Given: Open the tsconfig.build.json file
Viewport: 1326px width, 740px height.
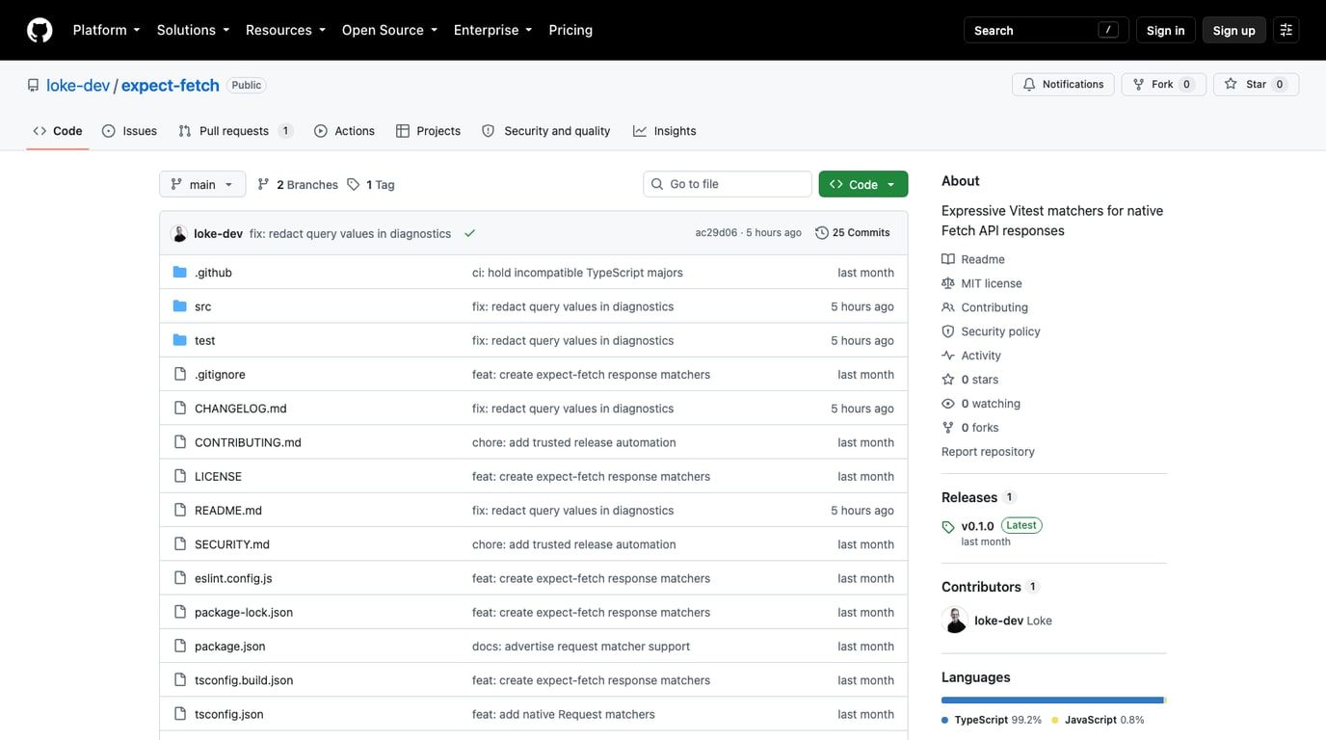Looking at the screenshot, I should pos(244,680).
